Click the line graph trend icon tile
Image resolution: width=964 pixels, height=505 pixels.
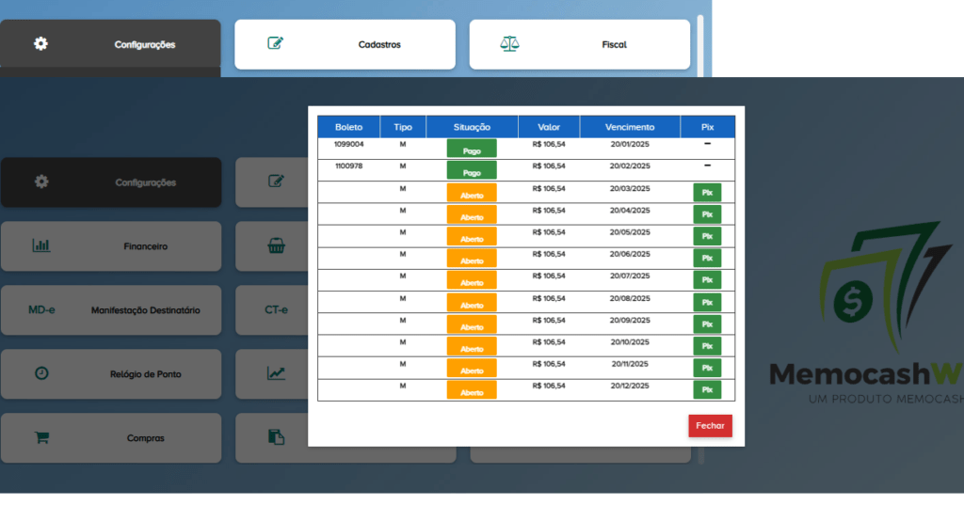pos(276,373)
